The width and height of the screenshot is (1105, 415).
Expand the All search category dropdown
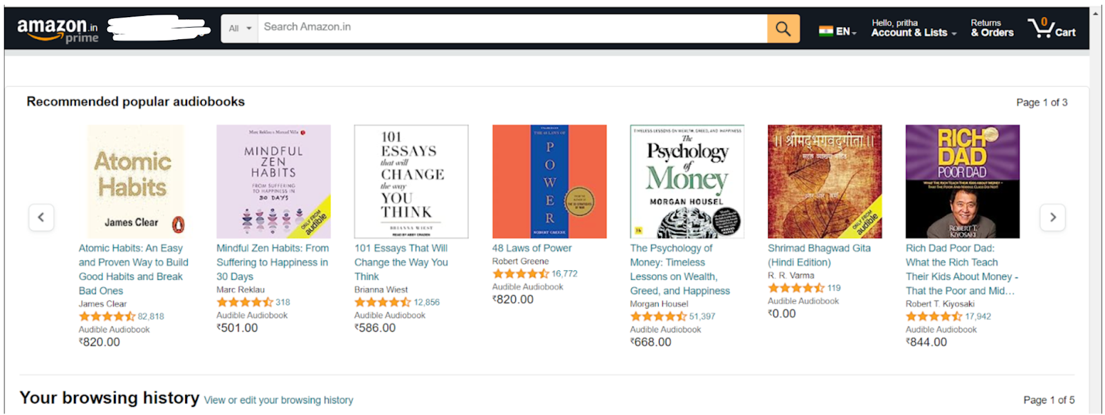point(240,29)
